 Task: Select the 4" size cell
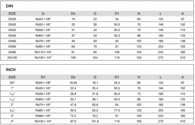(12, 121)
